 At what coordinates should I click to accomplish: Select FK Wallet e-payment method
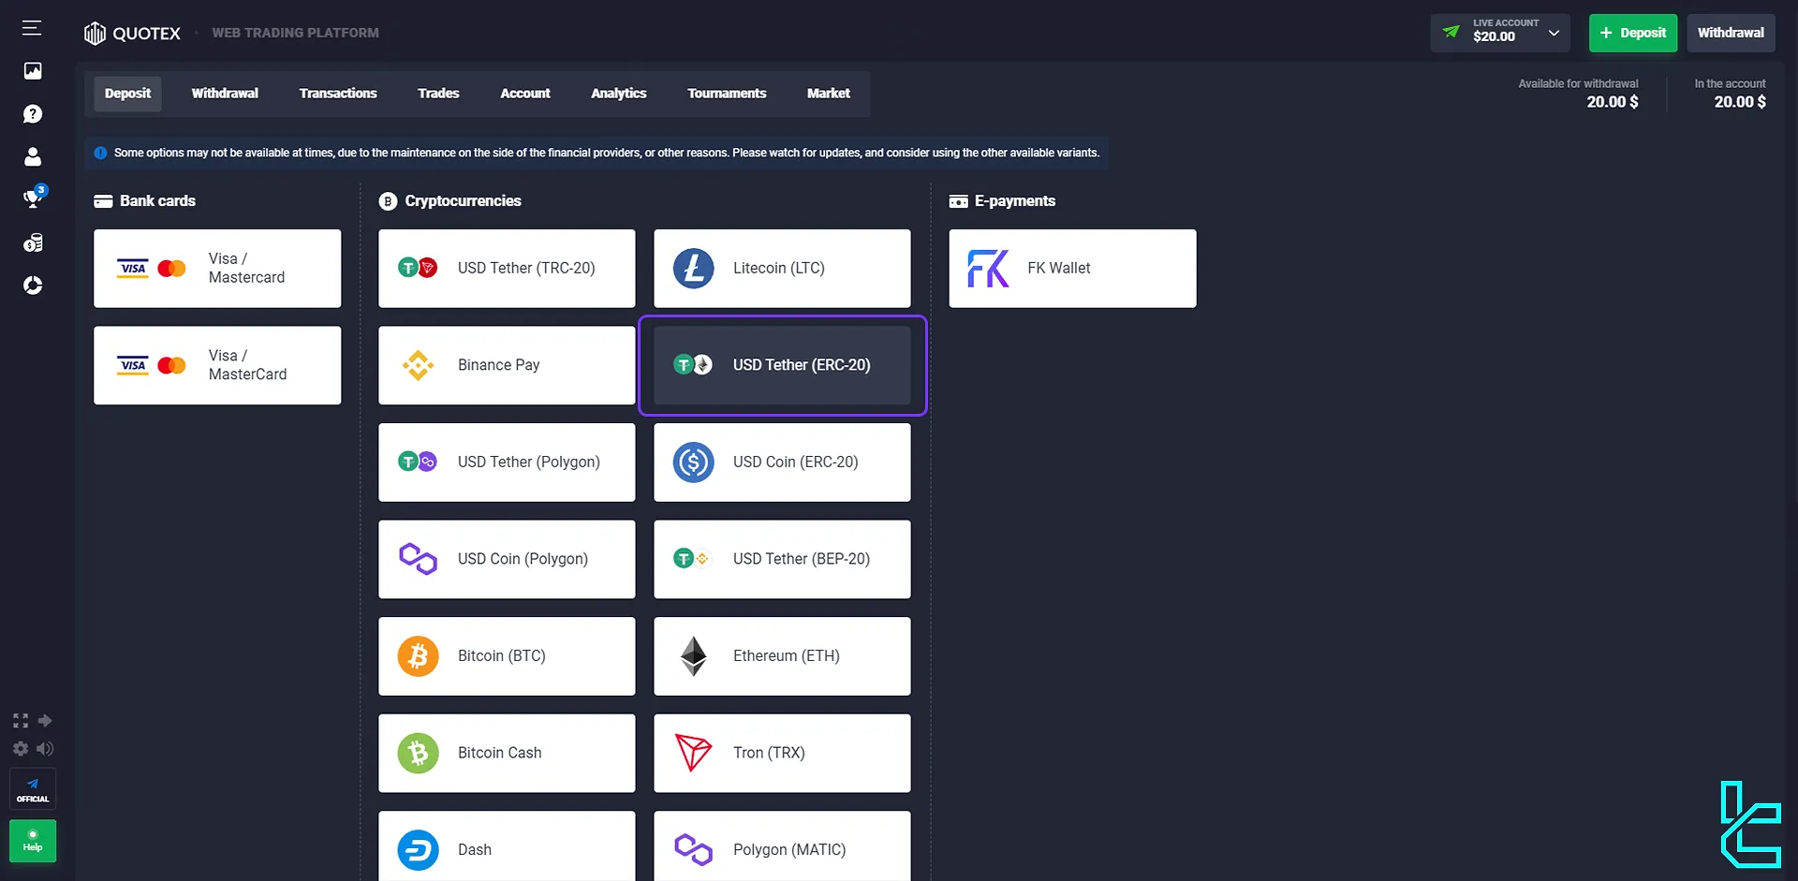click(1072, 269)
